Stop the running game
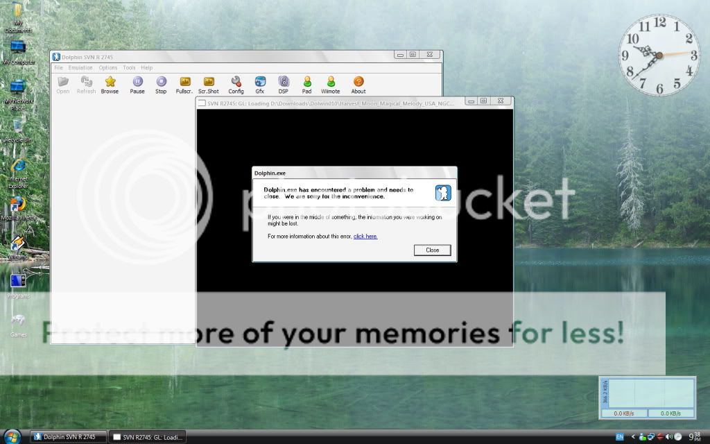710x444 pixels. click(161, 83)
